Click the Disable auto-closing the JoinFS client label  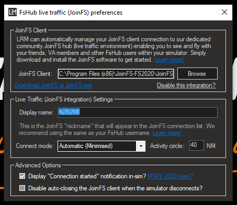click(115, 188)
